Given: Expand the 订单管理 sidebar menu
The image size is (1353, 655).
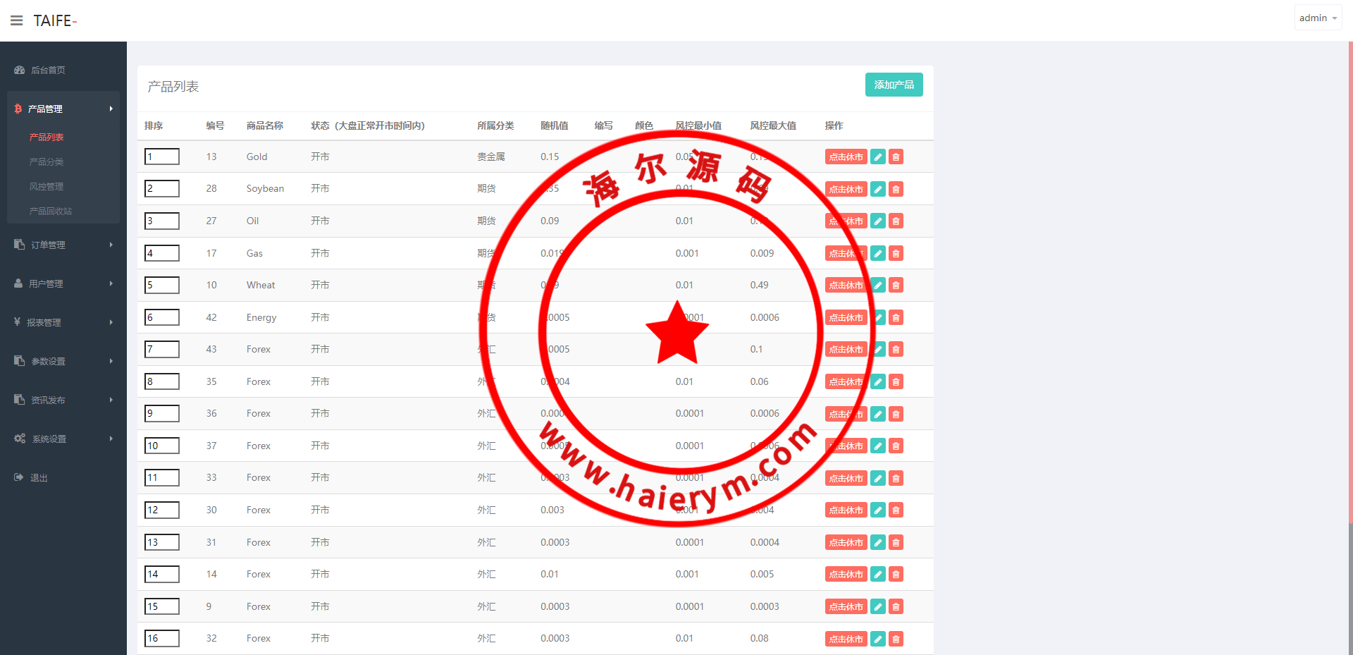Looking at the screenshot, I should point(63,245).
